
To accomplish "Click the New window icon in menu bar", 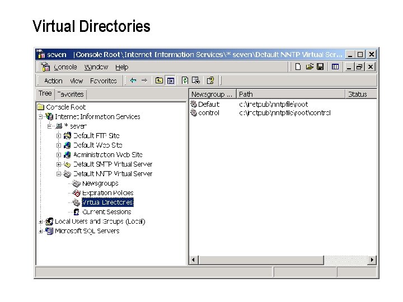I will (335, 67).
